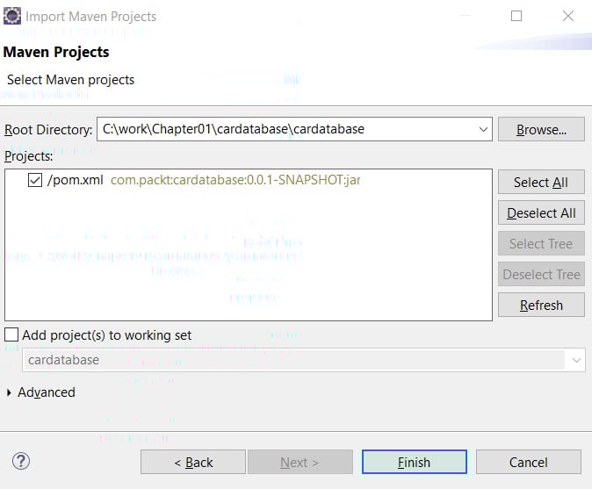
Task: Expand the Advanced section
Action: [9, 392]
